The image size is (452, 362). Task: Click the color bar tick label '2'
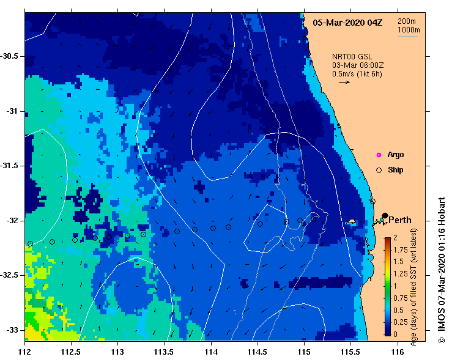click(395, 238)
